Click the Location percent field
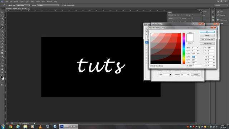 [x=184, y=75]
